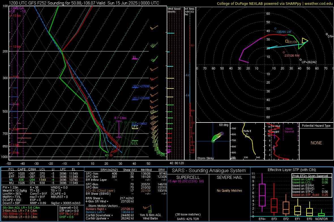This screenshot has height=222, width=334.
Task: Click the based on STP_fixed: 0.25 row
Action: tap(310, 195)
